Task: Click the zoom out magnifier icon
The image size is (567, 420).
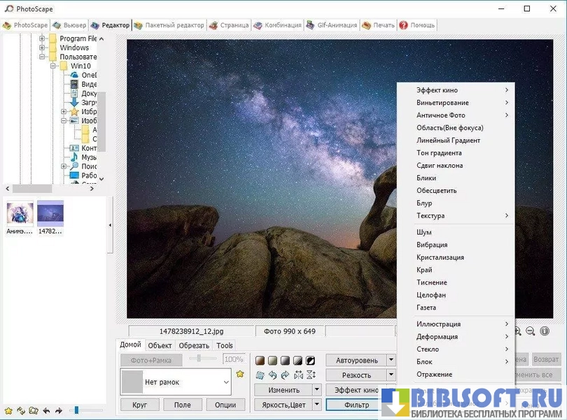Action: [x=531, y=331]
